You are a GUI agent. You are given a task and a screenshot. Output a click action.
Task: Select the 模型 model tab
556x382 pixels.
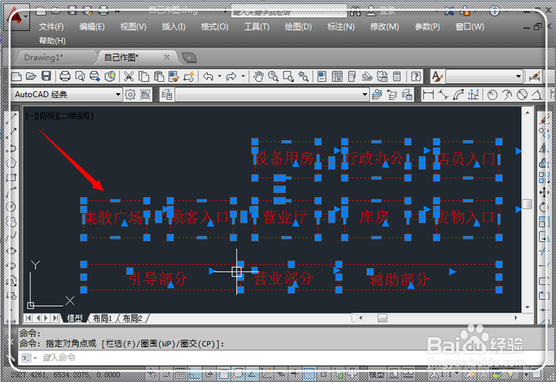pyautogui.click(x=74, y=319)
